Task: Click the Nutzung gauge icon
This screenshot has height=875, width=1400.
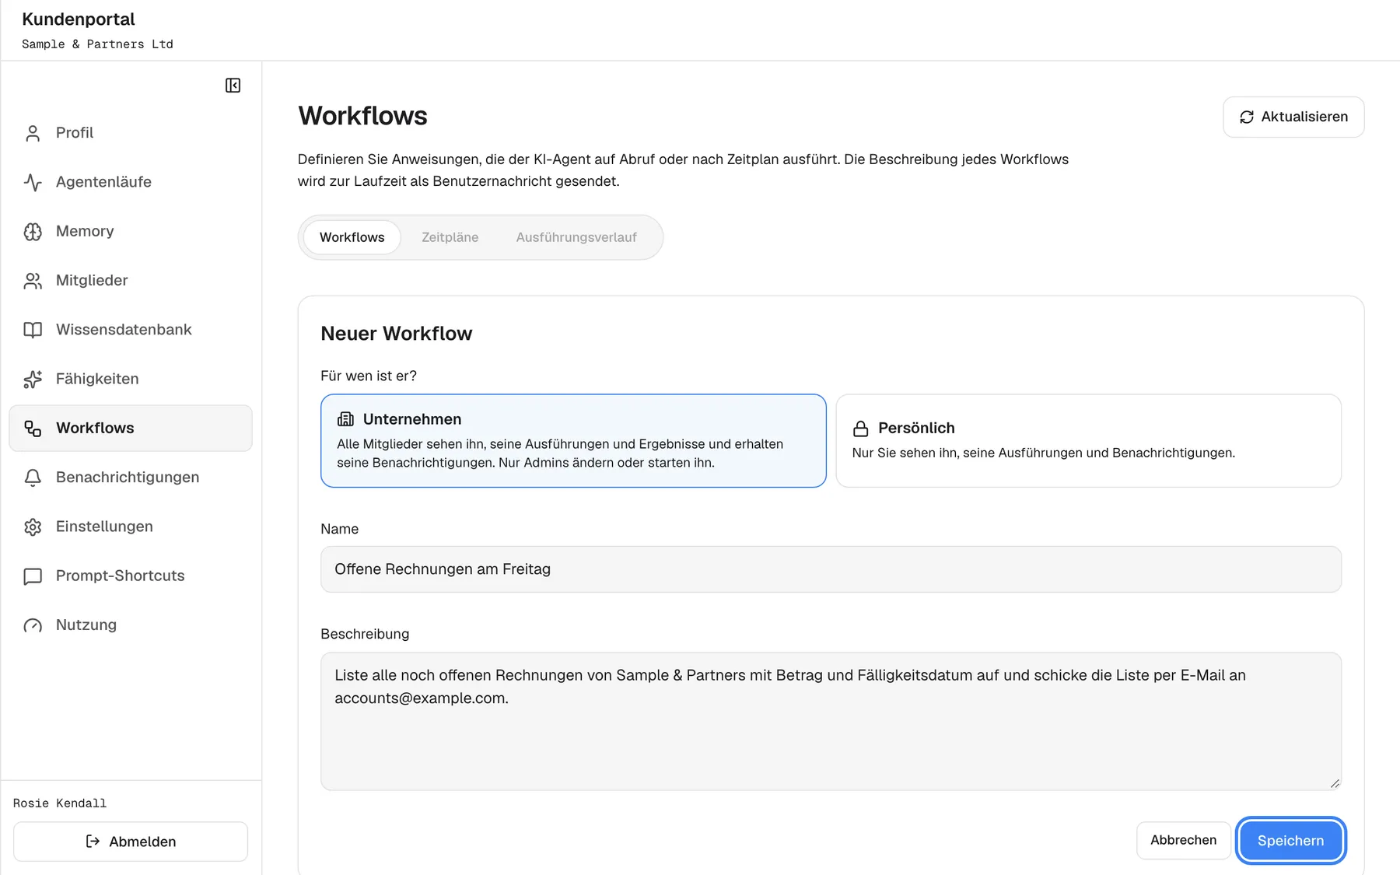Action: [33, 625]
